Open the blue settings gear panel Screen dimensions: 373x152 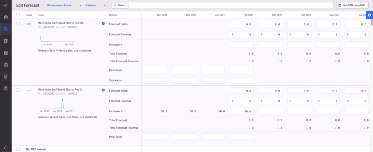pyautogui.click(x=369, y=15)
